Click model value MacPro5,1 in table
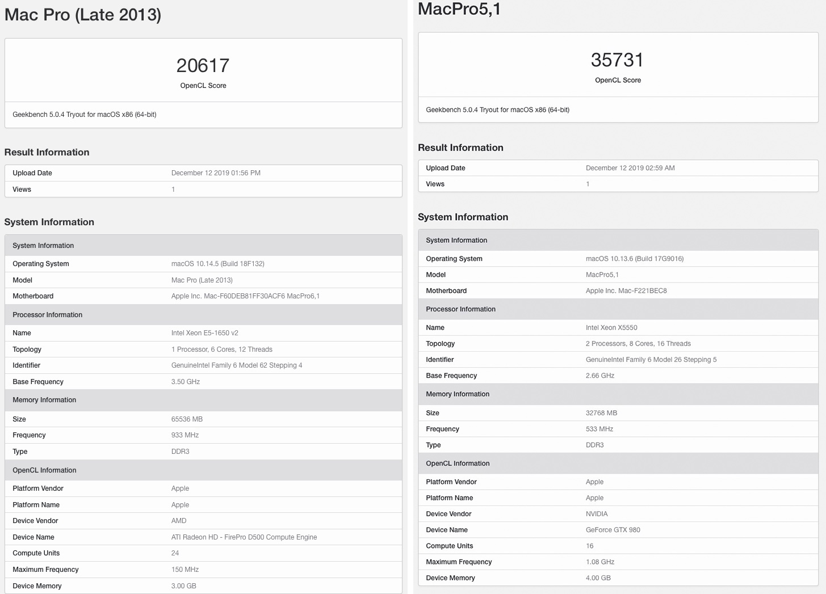Screen dimensions: 826x594 602,275
